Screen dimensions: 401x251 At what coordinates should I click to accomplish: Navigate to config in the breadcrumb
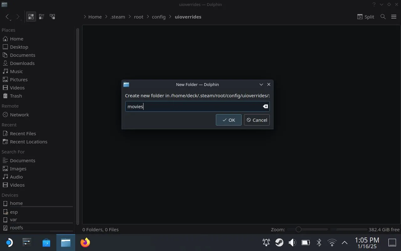click(159, 17)
